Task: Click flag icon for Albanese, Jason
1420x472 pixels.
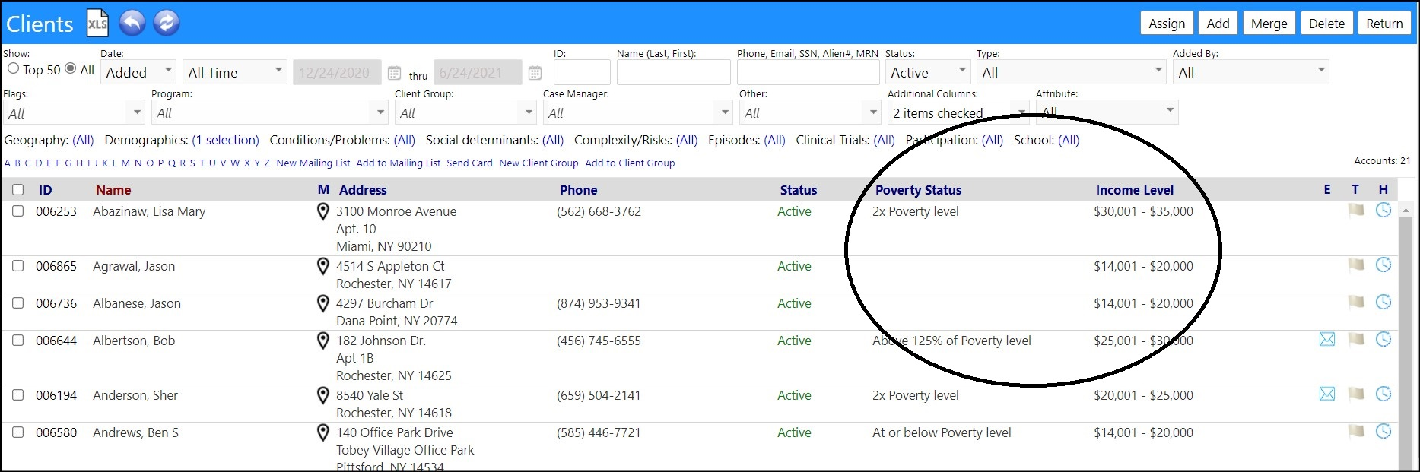Action: [x=1356, y=303]
